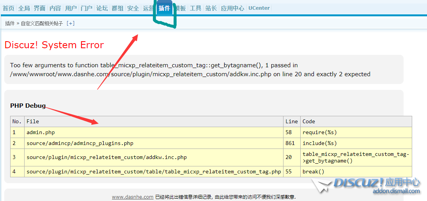The width and height of the screenshot is (427, 201).
Task: Click the Code column header
Action: tap(356, 121)
